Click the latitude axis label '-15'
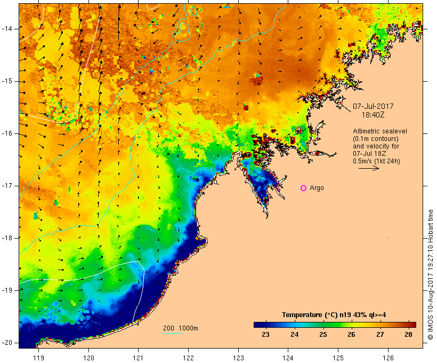Image resolution: width=437 pixels, height=363 pixels. (x=7, y=81)
